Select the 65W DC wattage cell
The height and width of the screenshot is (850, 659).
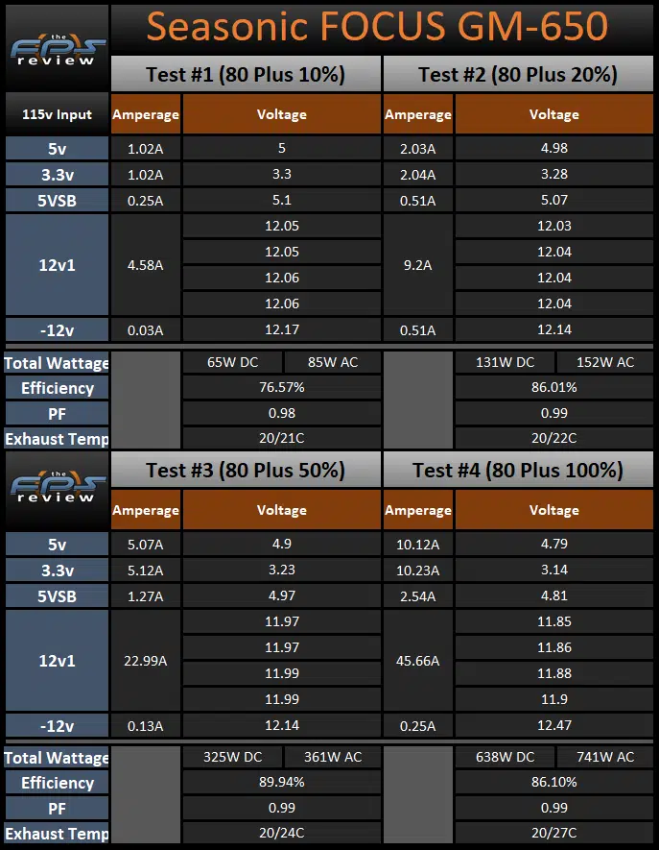click(232, 362)
